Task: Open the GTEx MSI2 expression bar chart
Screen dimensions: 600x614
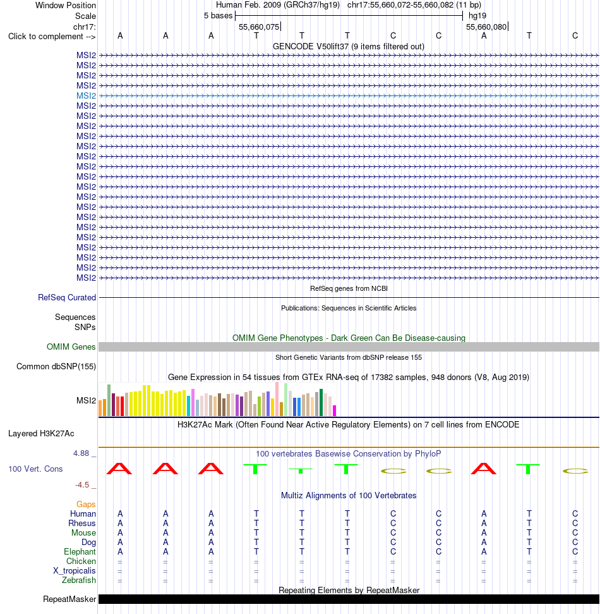Action: click(x=217, y=400)
